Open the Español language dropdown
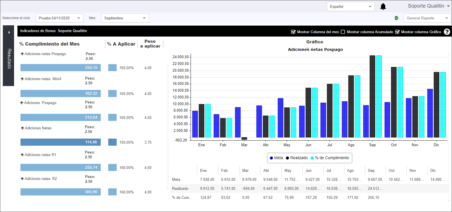Image resolution: width=452 pixels, height=212 pixels. (351, 6)
